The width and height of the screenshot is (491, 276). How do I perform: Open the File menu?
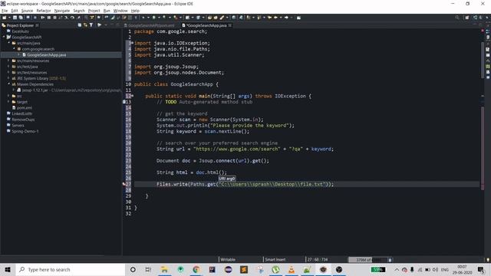(5, 11)
